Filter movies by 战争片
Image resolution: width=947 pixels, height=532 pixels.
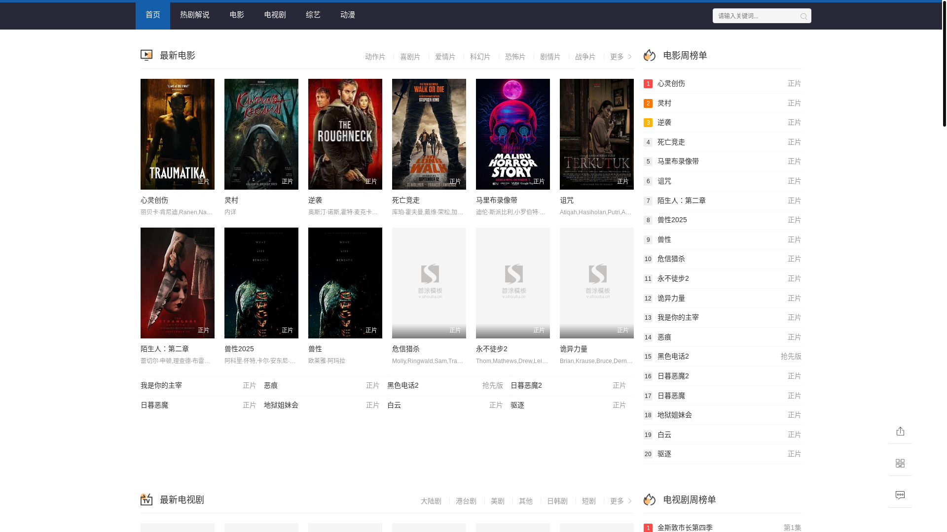(585, 57)
